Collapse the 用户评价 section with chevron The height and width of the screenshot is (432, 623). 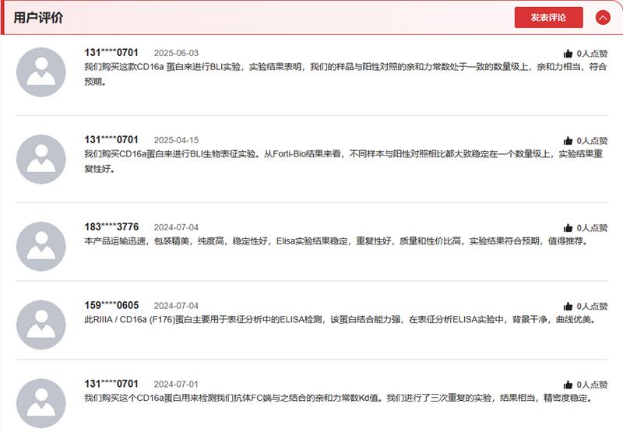603,17
